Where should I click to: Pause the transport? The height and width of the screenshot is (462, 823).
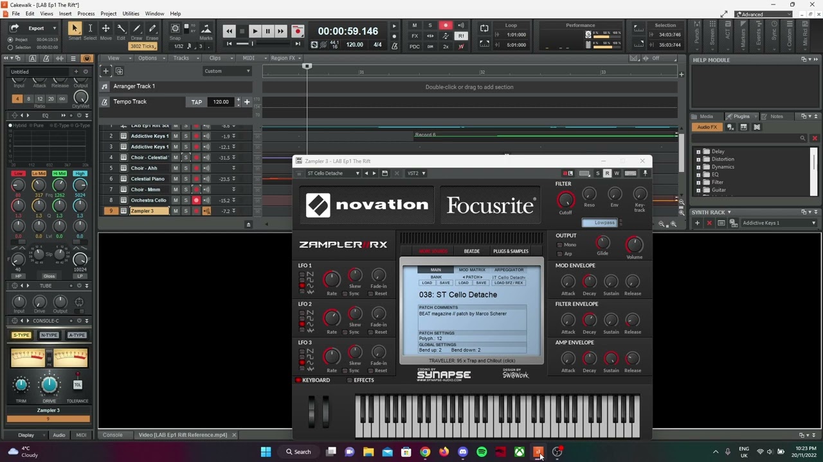pos(267,31)
